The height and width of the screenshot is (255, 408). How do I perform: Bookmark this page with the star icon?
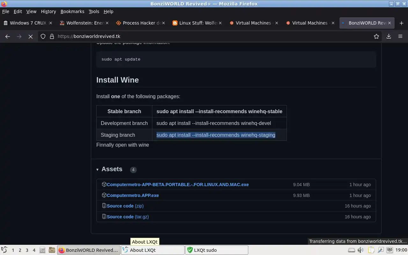376,36
